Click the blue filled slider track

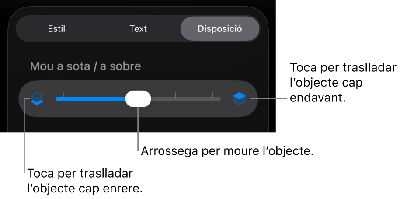tap(90, 99)
